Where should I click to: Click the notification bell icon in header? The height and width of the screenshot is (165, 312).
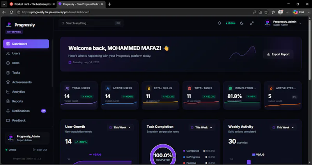click(219, 23)
